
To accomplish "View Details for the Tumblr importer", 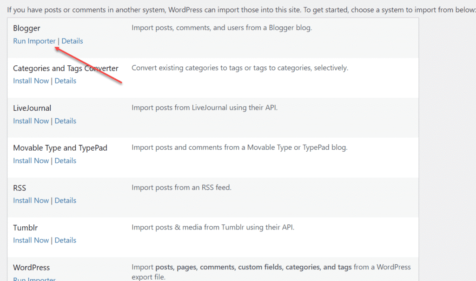I will (x=65, y=240).
